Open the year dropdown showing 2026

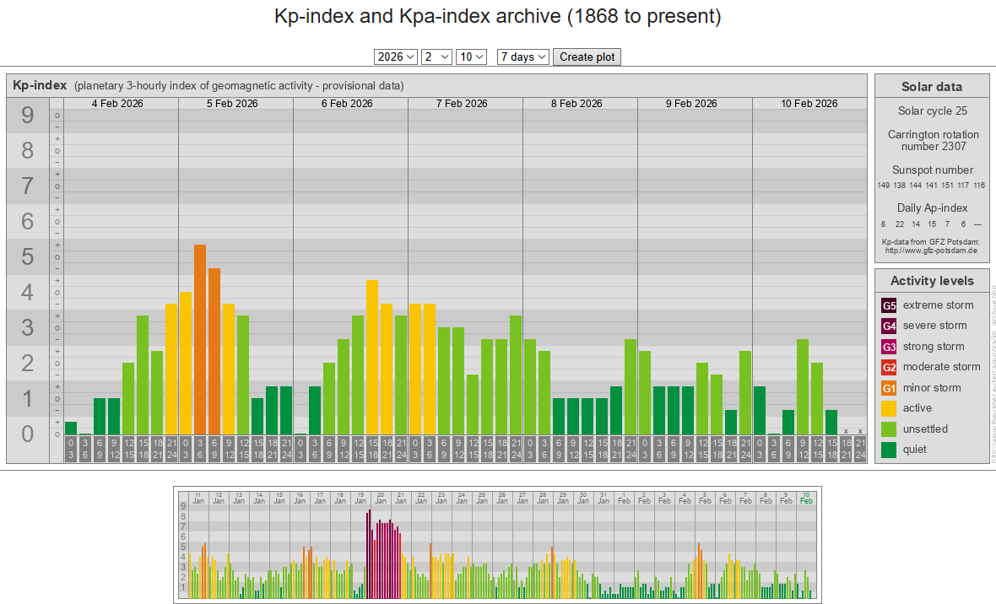pyautogui.click(x=396, y=57)
